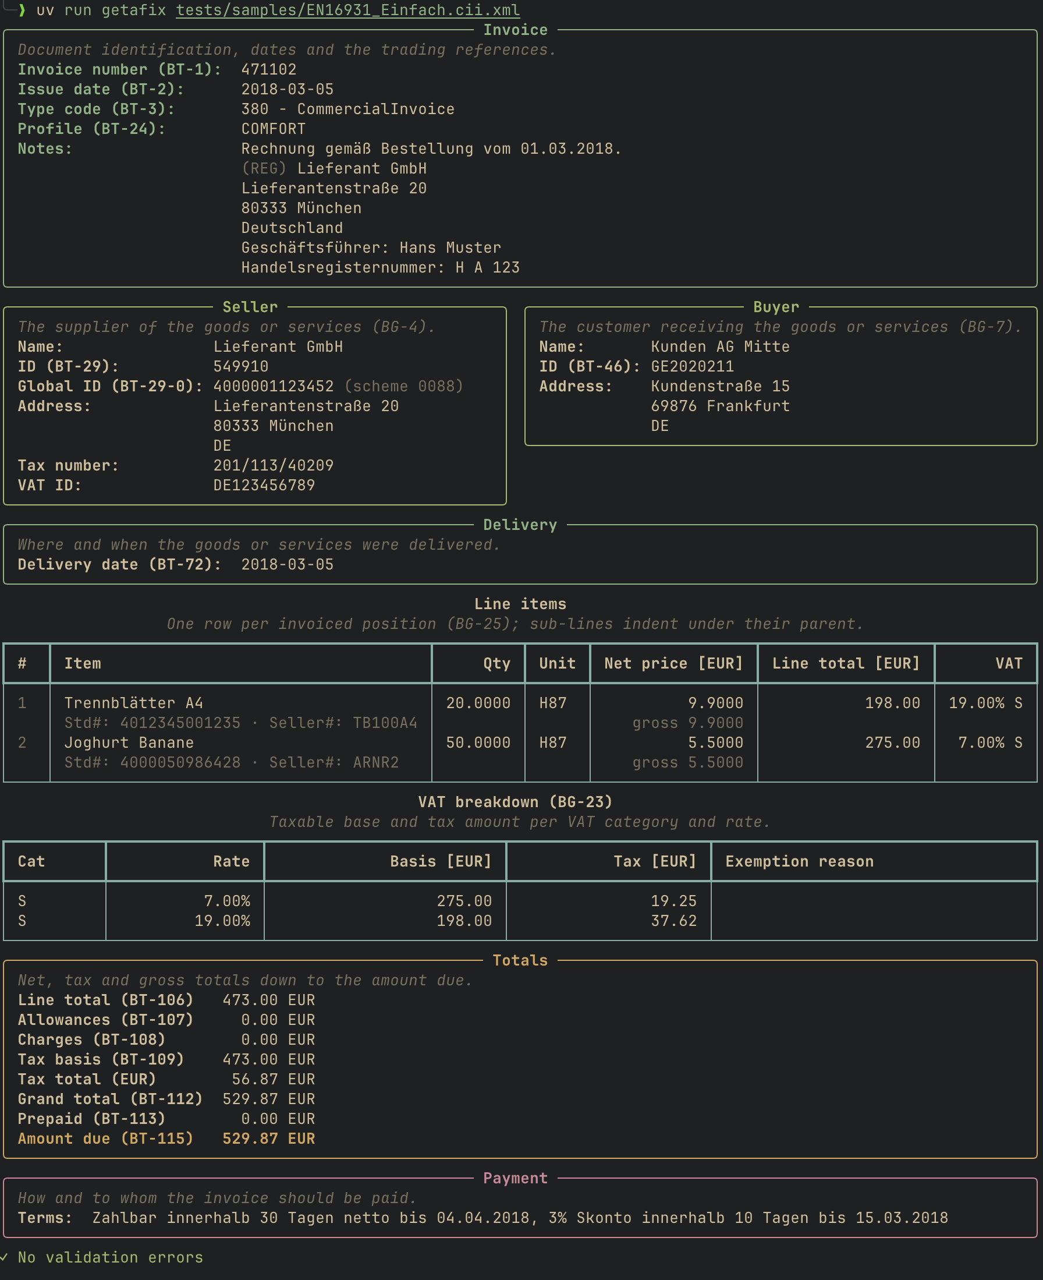Click the buyer ID GE2020211
The height and width of the screenshot is (1280, 1043).
pyautogui.click(x=693, y=366)
